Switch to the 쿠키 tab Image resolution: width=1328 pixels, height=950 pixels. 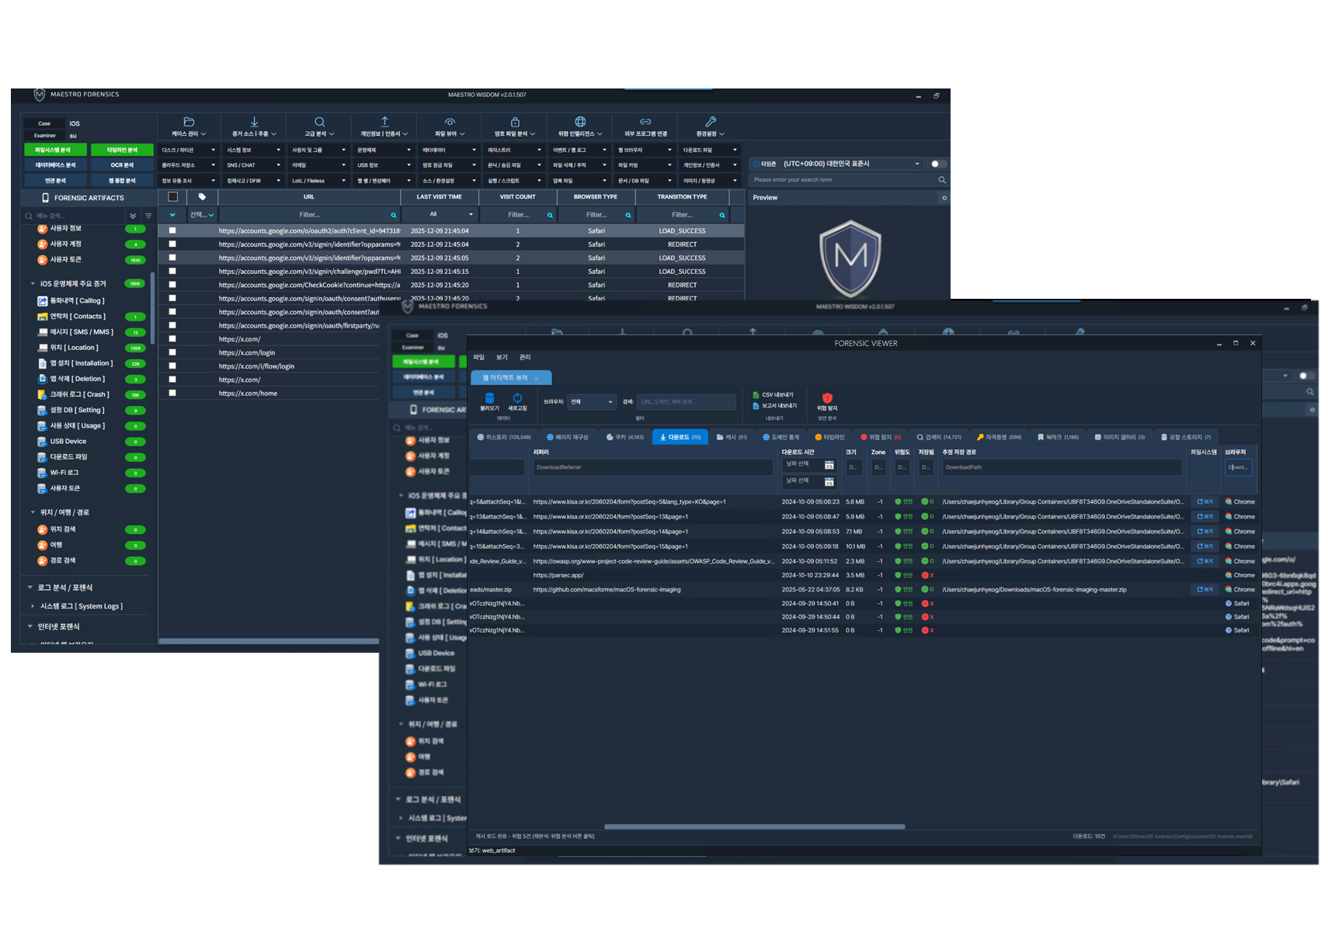625,437
